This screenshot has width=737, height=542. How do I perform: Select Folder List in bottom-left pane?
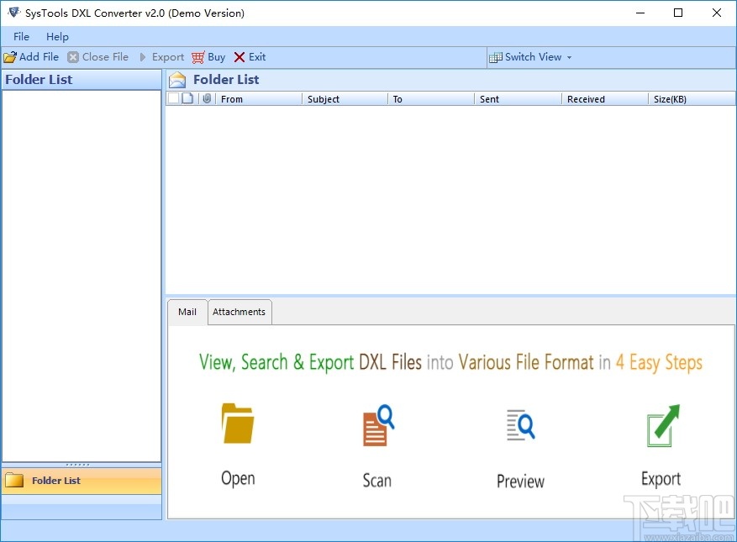(82, 481)
